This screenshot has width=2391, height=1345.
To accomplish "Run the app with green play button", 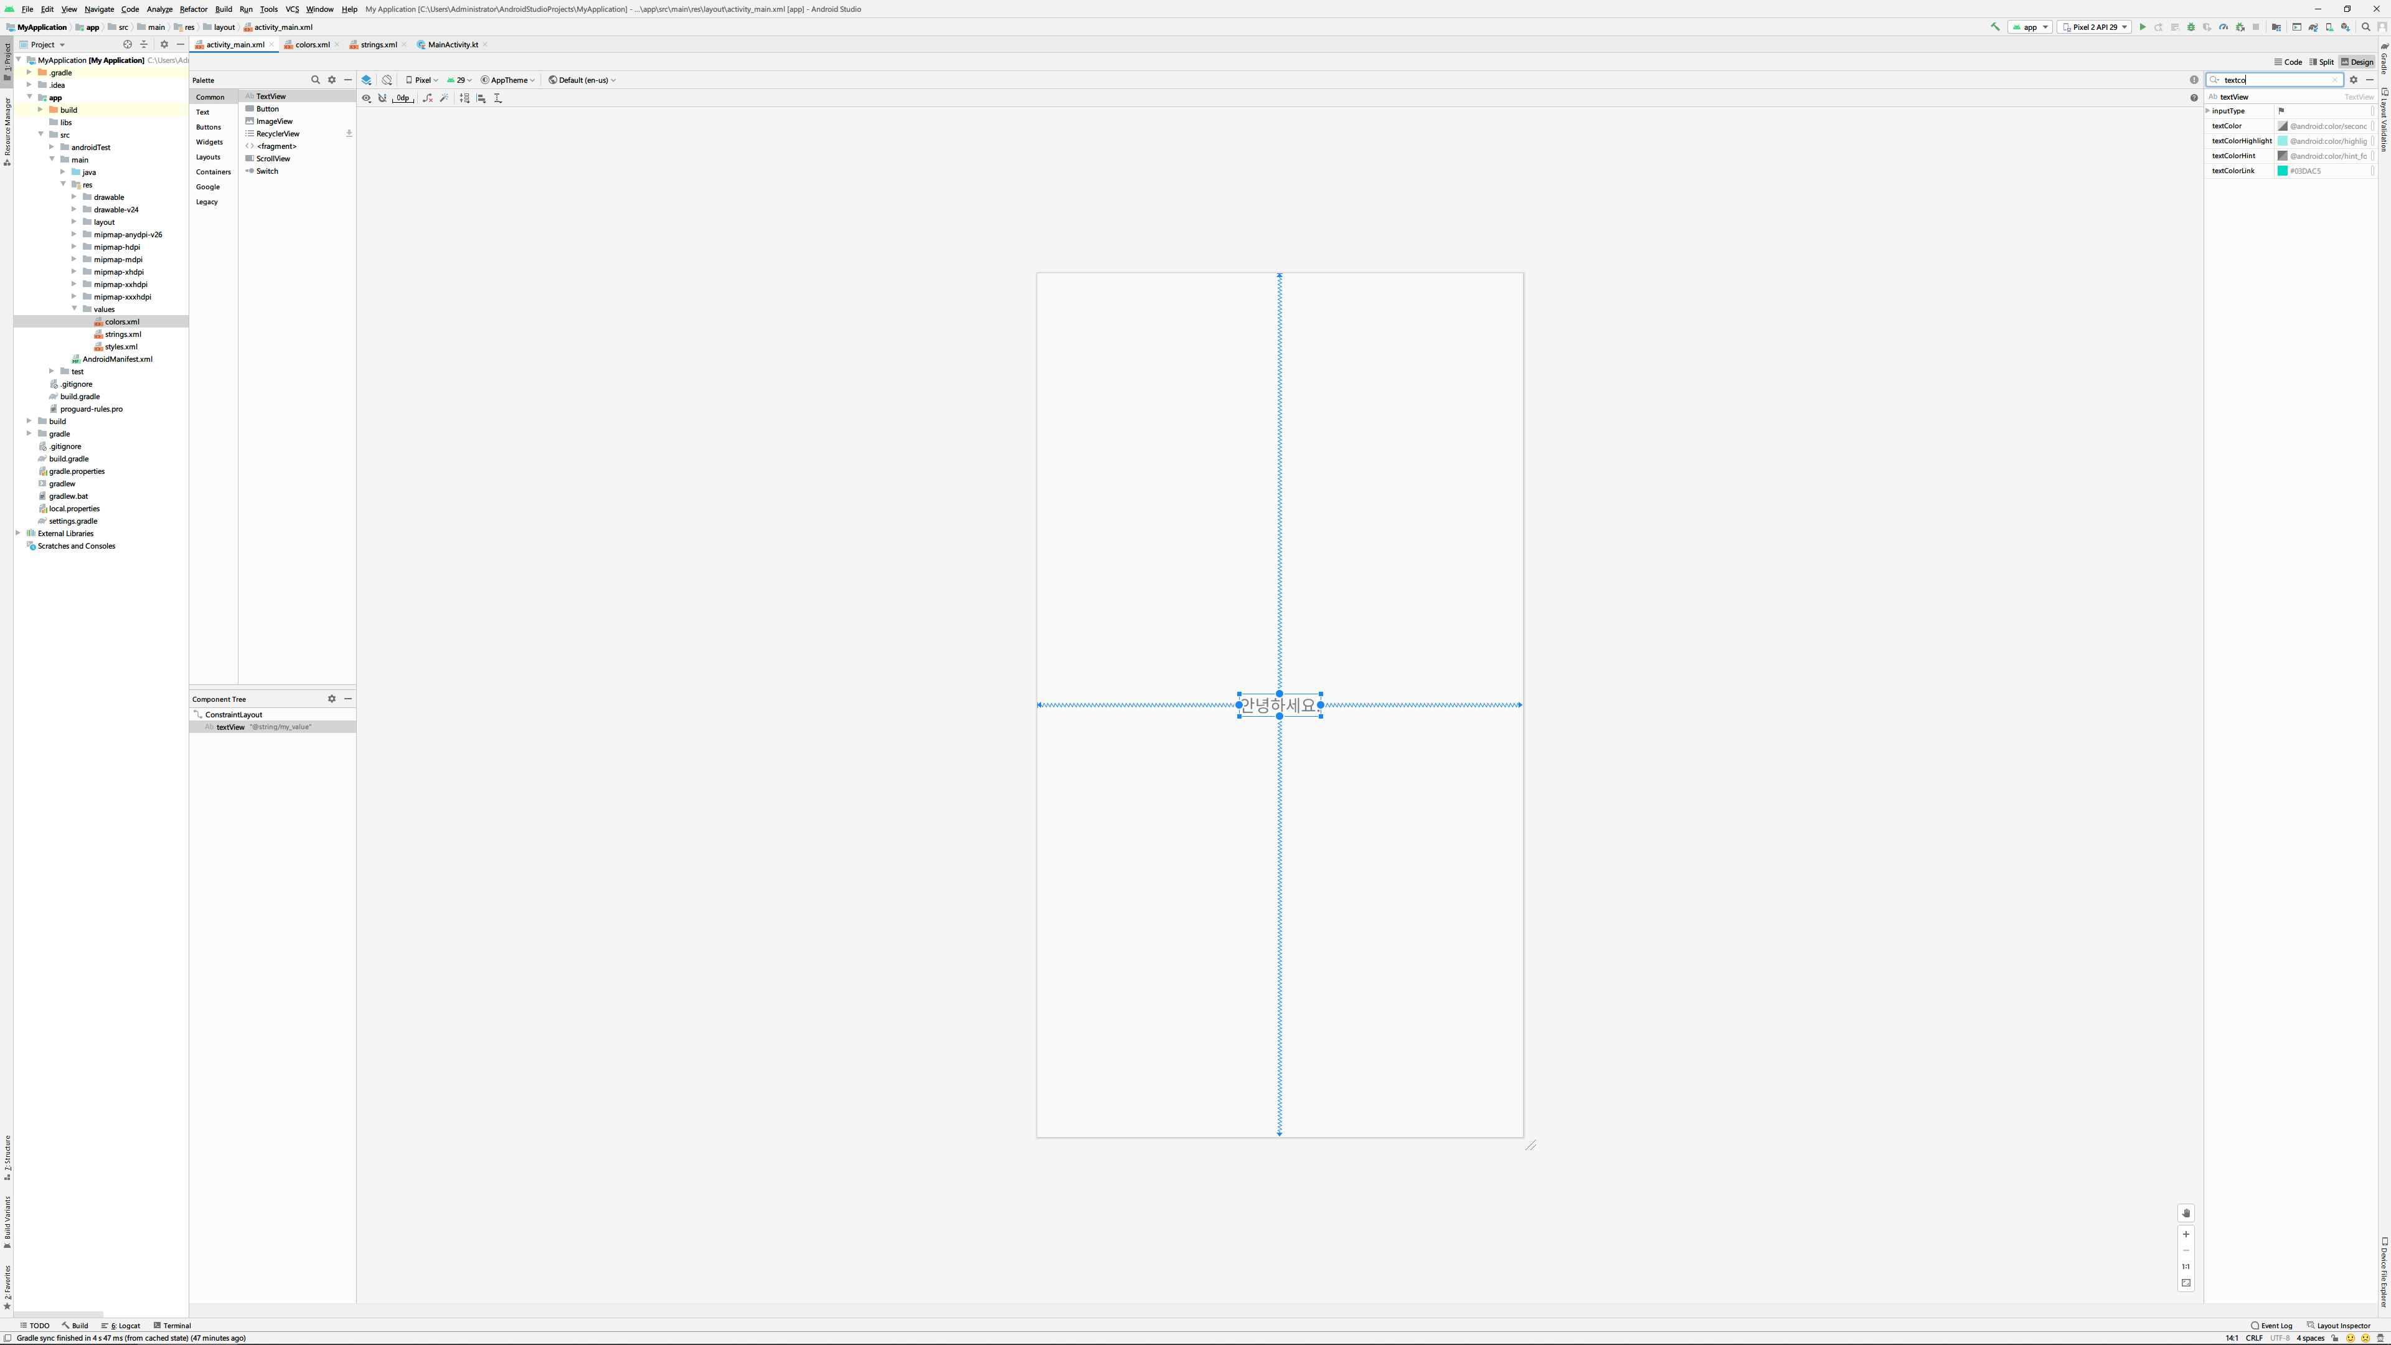I will click(x=2142, y=27).
